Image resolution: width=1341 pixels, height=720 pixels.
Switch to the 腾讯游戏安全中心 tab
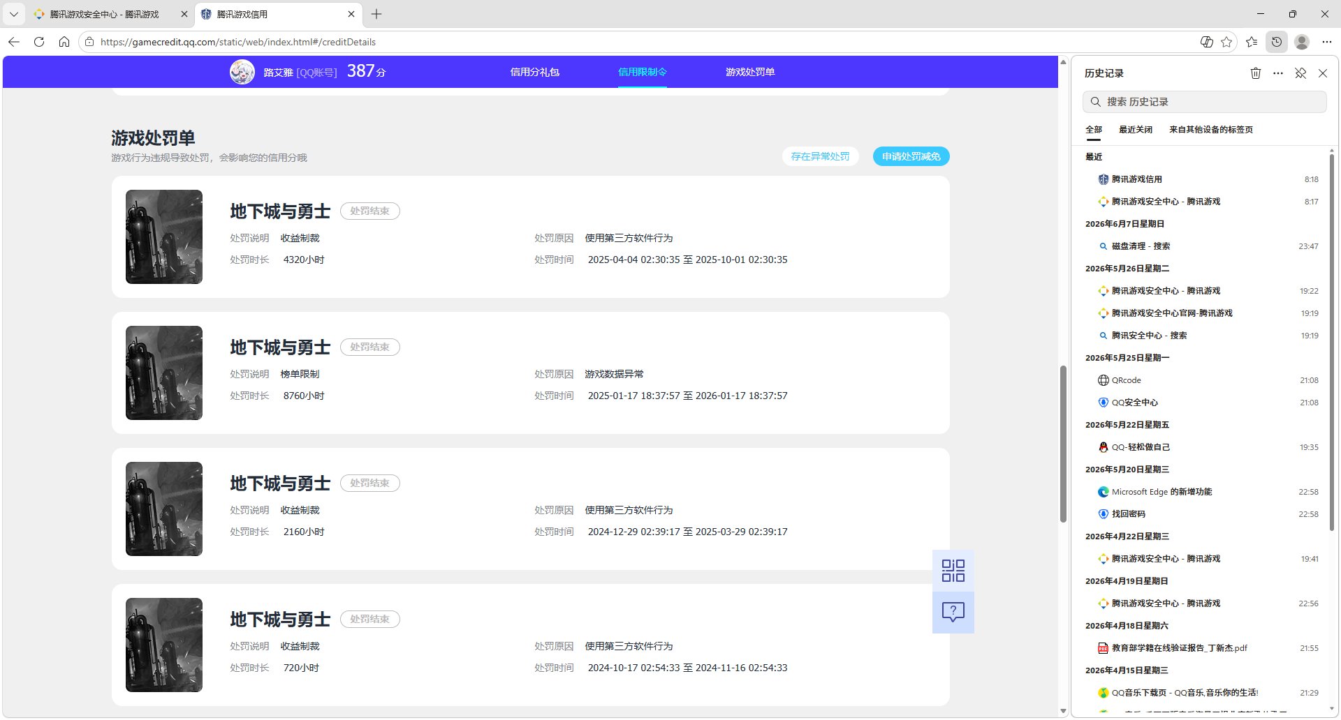[104, 14]
